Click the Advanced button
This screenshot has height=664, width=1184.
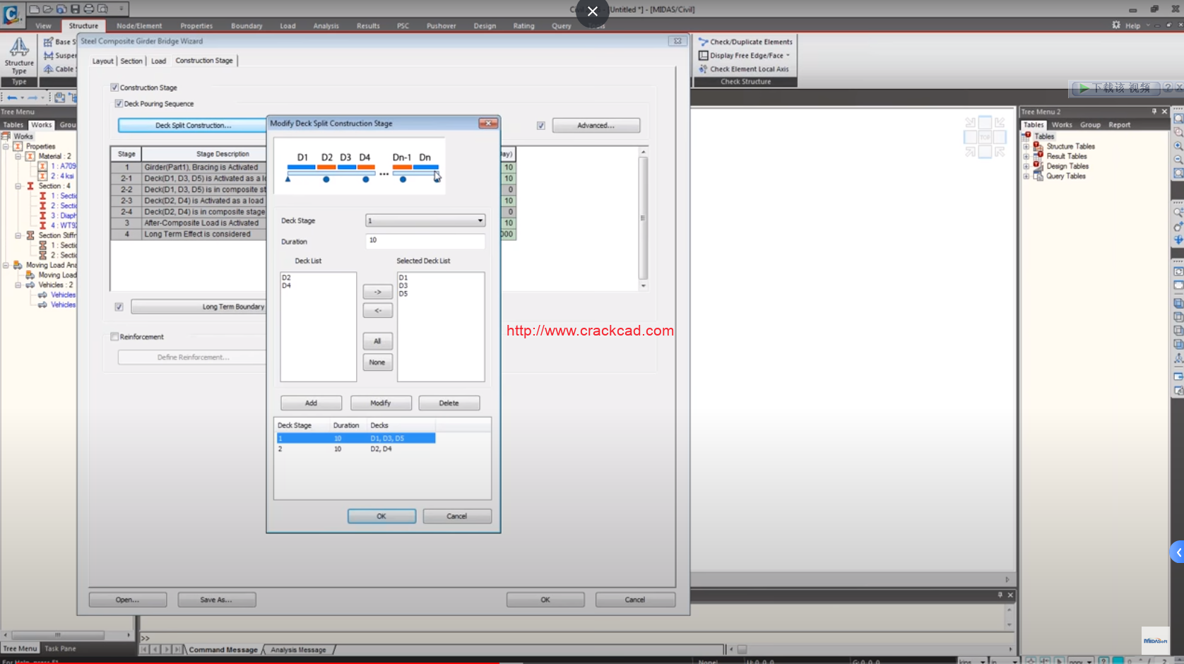pos(596,126)
